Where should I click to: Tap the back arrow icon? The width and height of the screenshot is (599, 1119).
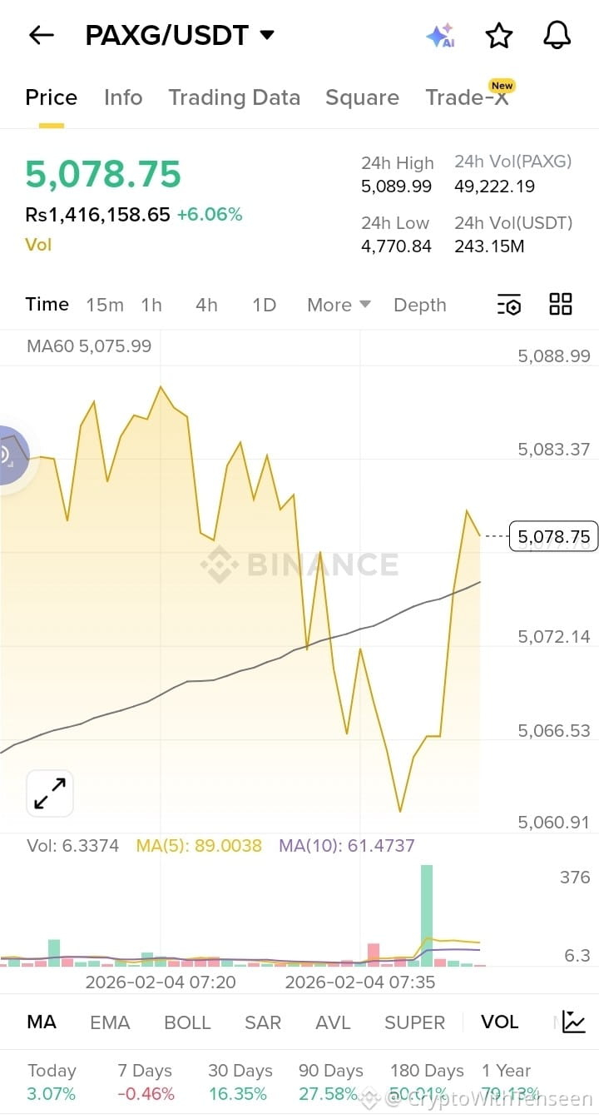pos(41,35)
